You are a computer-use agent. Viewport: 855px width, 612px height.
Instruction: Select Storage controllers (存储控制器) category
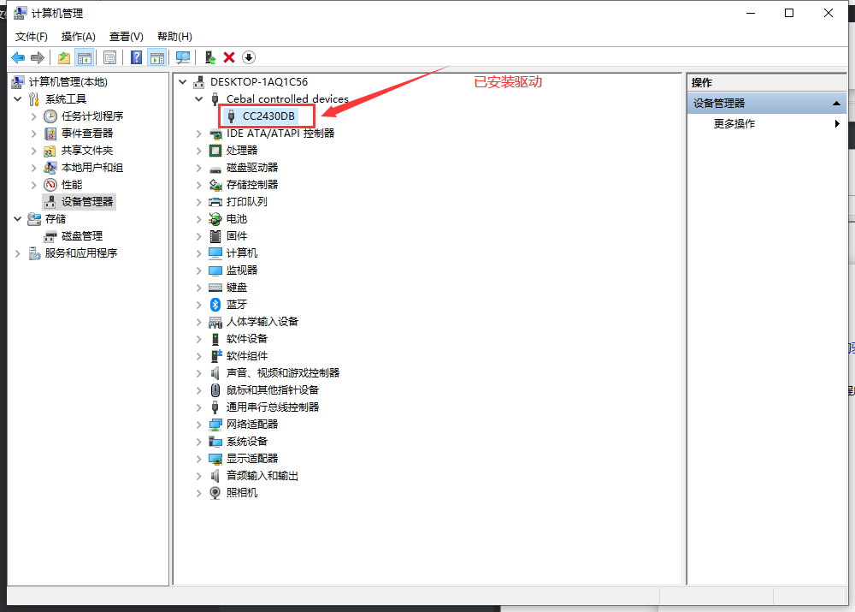click(x=252, y=185)
